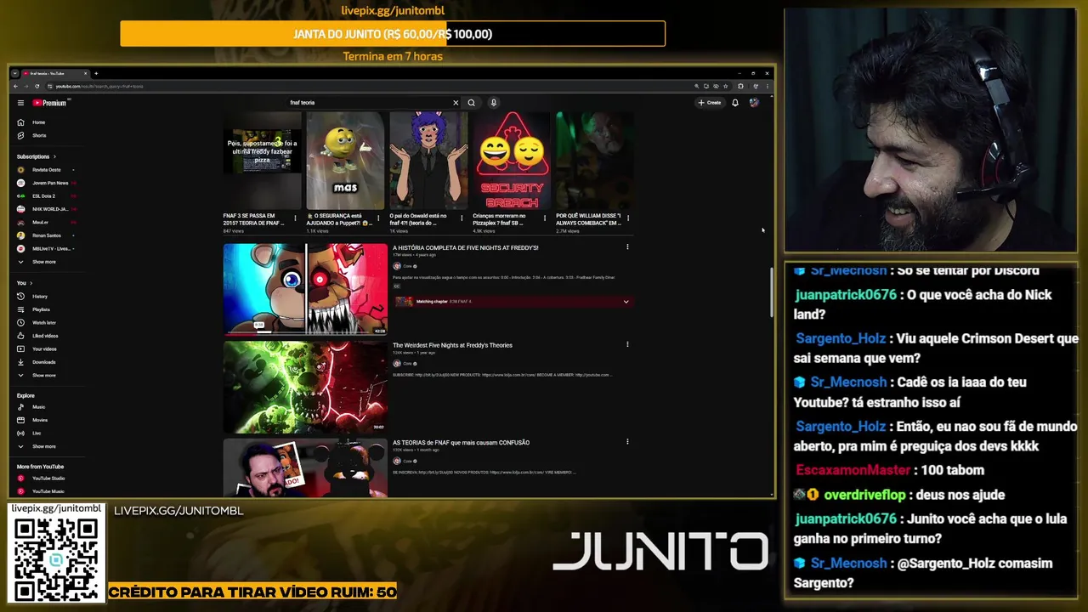The width and height of the screenshot is (1088, 612).
Task: Expand the Matching chapter dropdown
Action: pyautogui.click(x=626, y=302)
